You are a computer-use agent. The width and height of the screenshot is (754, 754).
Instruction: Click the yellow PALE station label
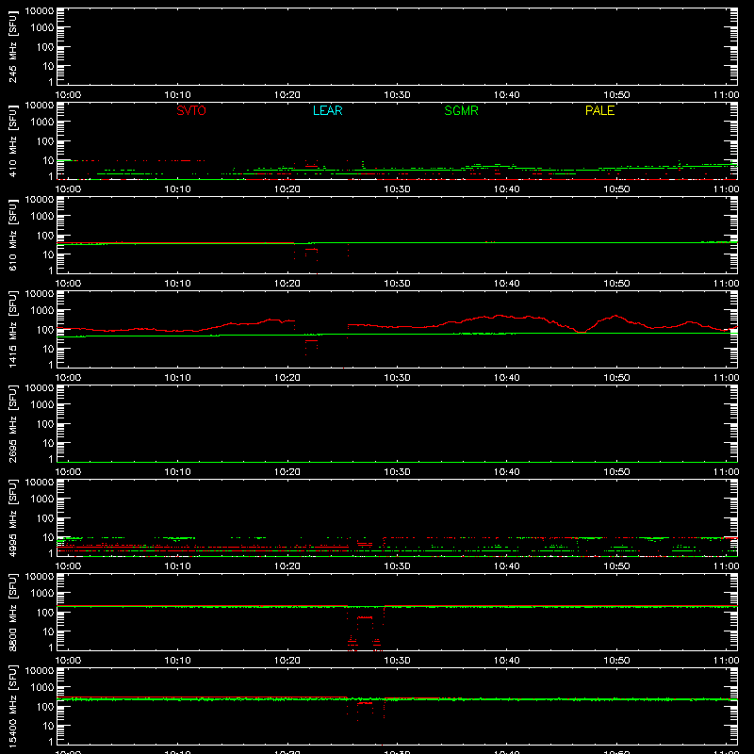(x=599, y=110)
